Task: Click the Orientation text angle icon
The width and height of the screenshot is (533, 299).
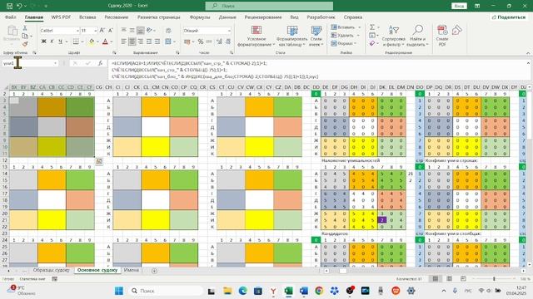Action: (149, 31)
